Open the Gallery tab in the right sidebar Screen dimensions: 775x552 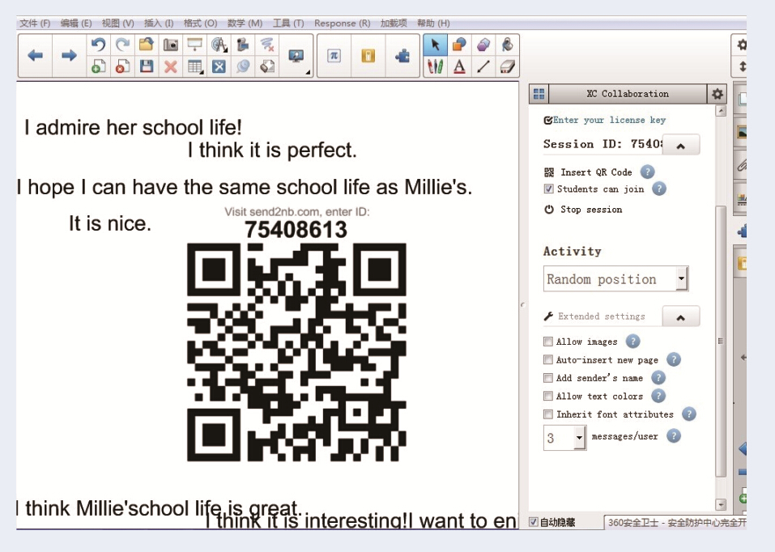pyautogui.click(x=741, y=131)
